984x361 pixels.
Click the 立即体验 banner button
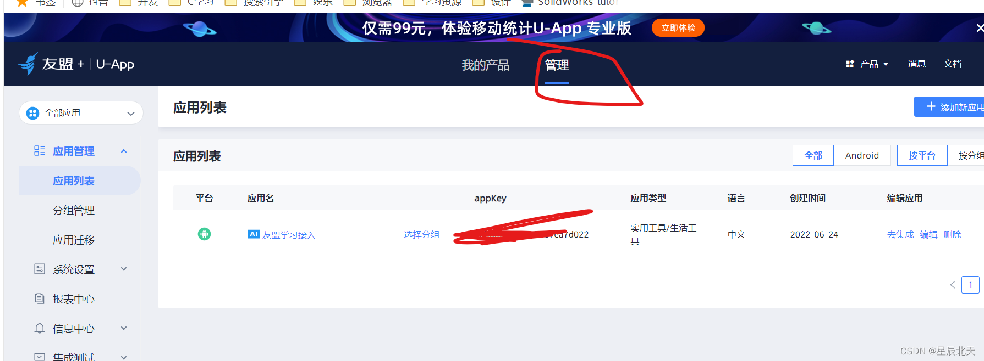point(678,28)
